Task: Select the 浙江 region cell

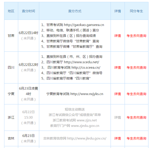Action: tap(11, 118)
